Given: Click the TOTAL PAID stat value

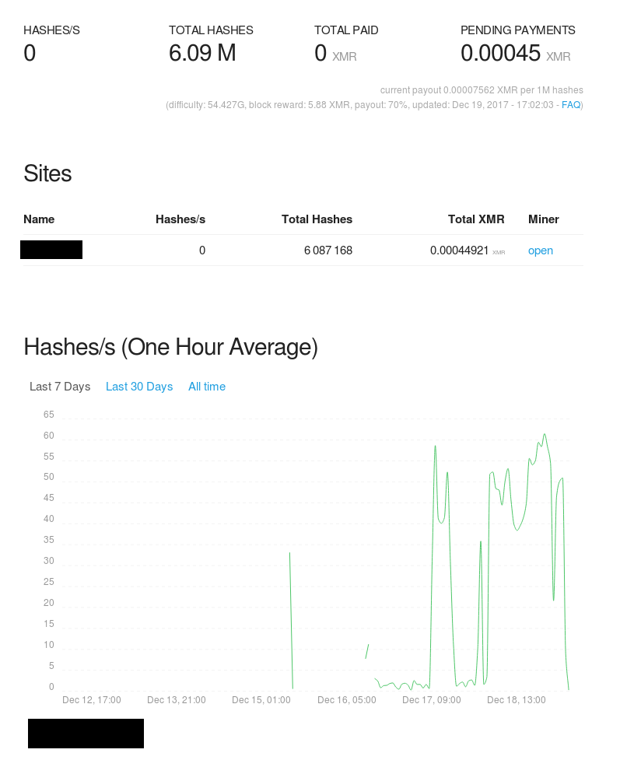Looking at the screenshot, I should (320, 53).
